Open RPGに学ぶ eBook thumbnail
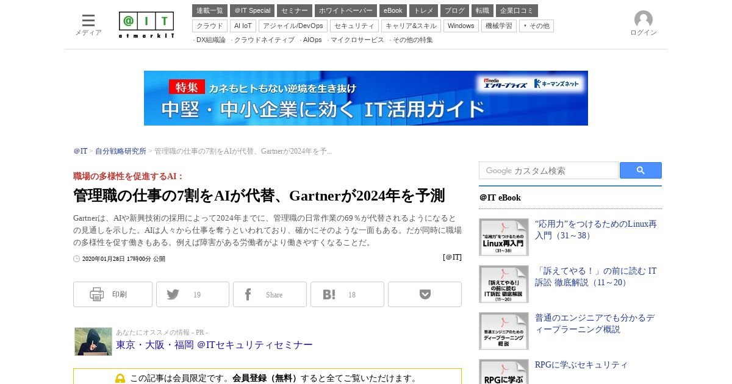Screen dimensions: 732x384 (504, 372)
